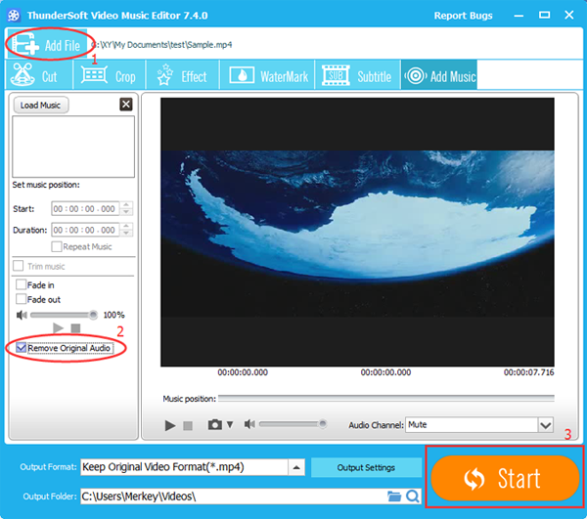The image size is (587, 519).
Task: Close the Load Music panel
Action: pyautogui.click(x=125, y=105)
